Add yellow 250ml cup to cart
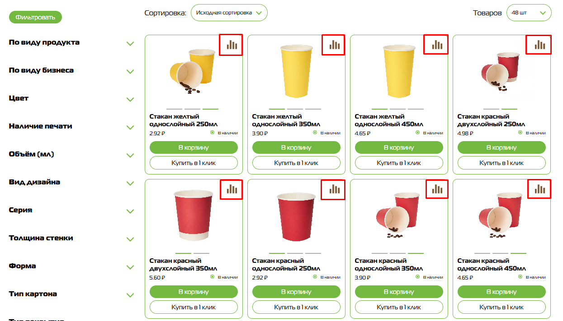 pos(194,147)
